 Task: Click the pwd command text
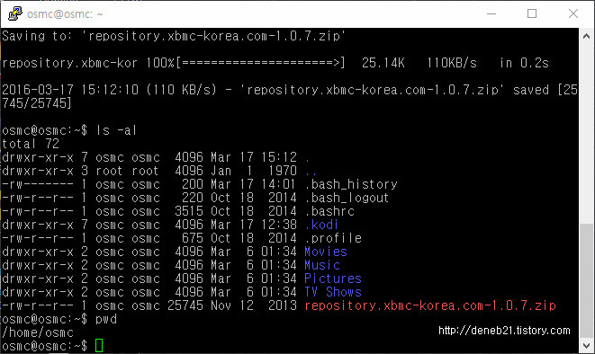click(x=106, y=319)
